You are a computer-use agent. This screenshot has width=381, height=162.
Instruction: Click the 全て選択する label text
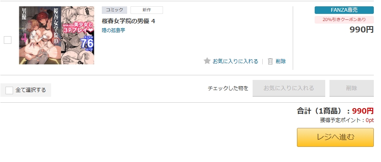click(x=30, y=90)
